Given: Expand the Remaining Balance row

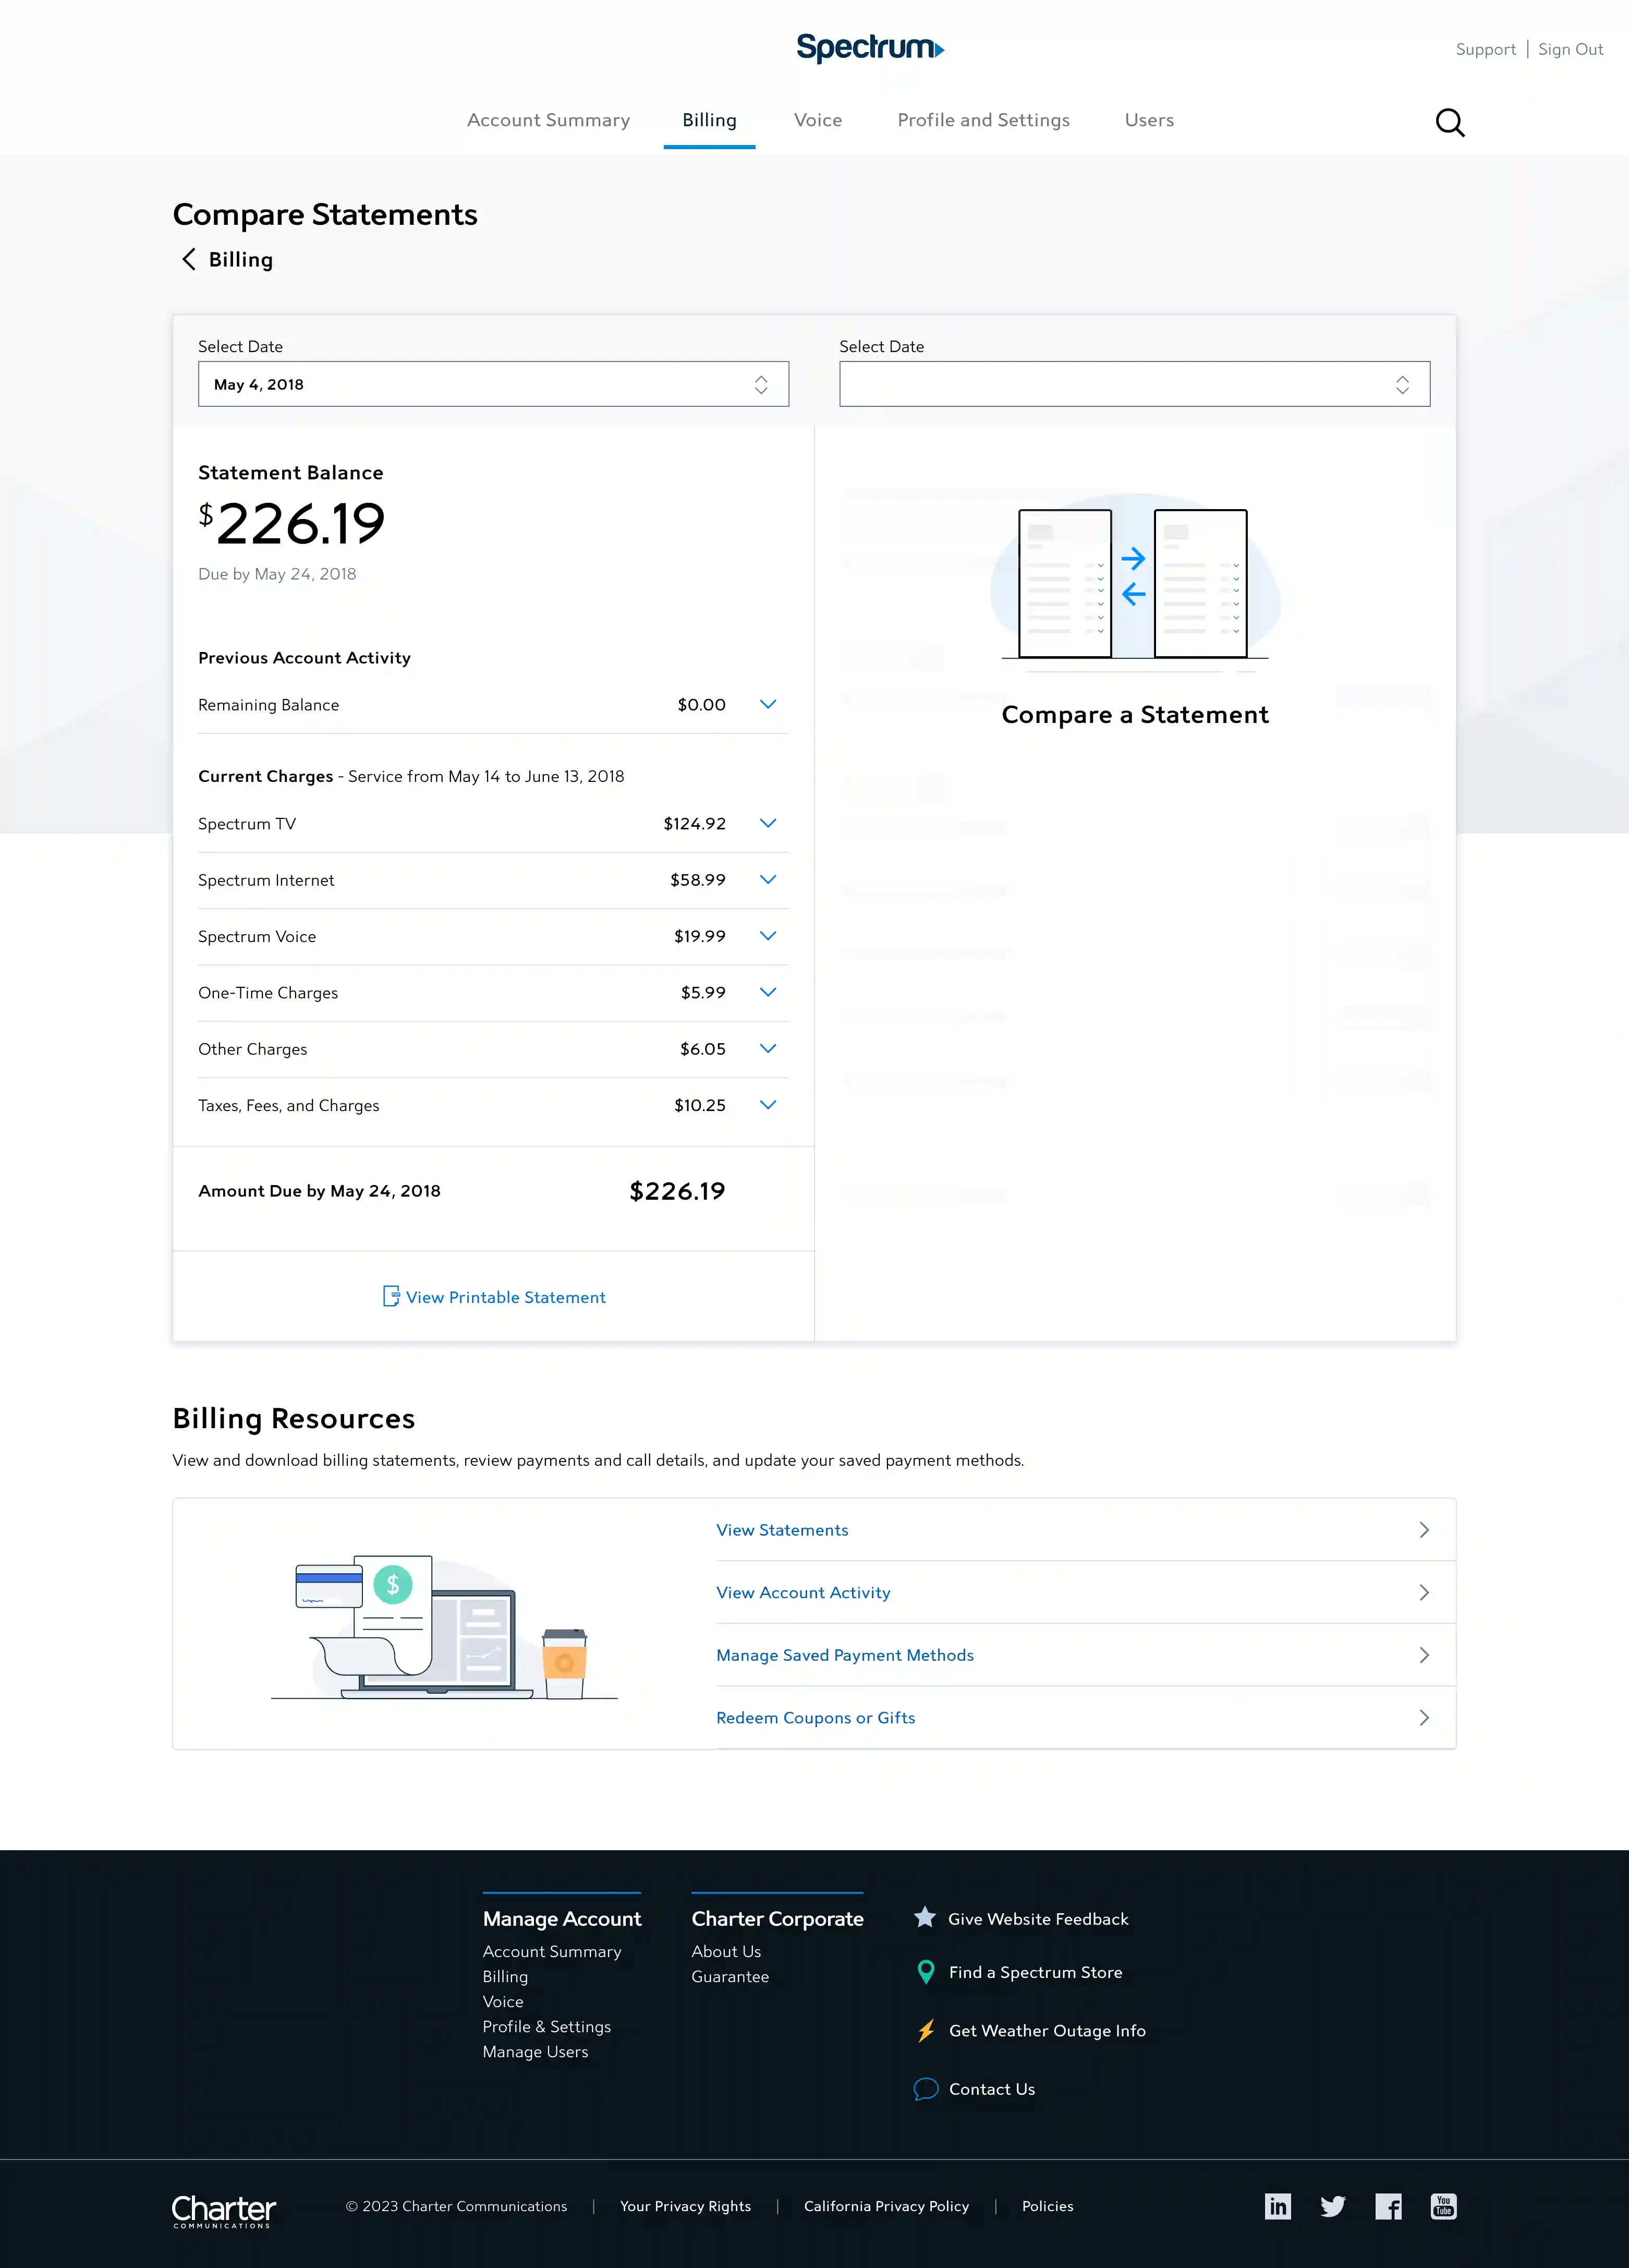Looking at the screenshot, I should click(x=768, y=705).
